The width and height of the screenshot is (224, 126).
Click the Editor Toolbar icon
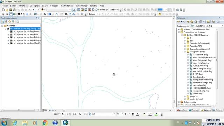74,10
